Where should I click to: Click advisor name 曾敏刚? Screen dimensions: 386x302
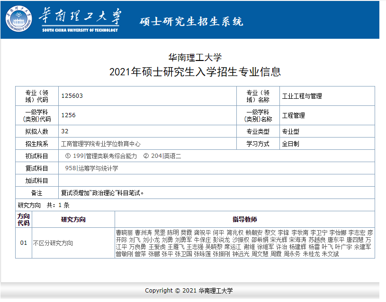point(124,254)
